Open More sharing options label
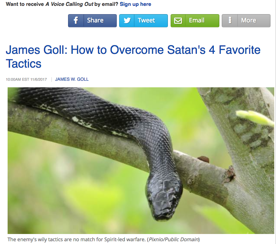The height and width of the screenshot is (244, 276). click(x=249, y=20)
